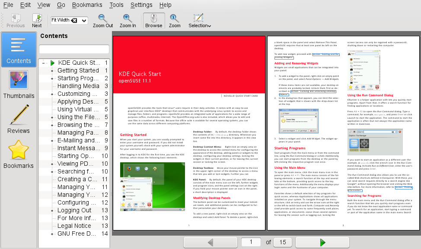Viewport: 421px width, 249px height.
Task: Open the Bookmarks menu
Action: tap(87, 5)
